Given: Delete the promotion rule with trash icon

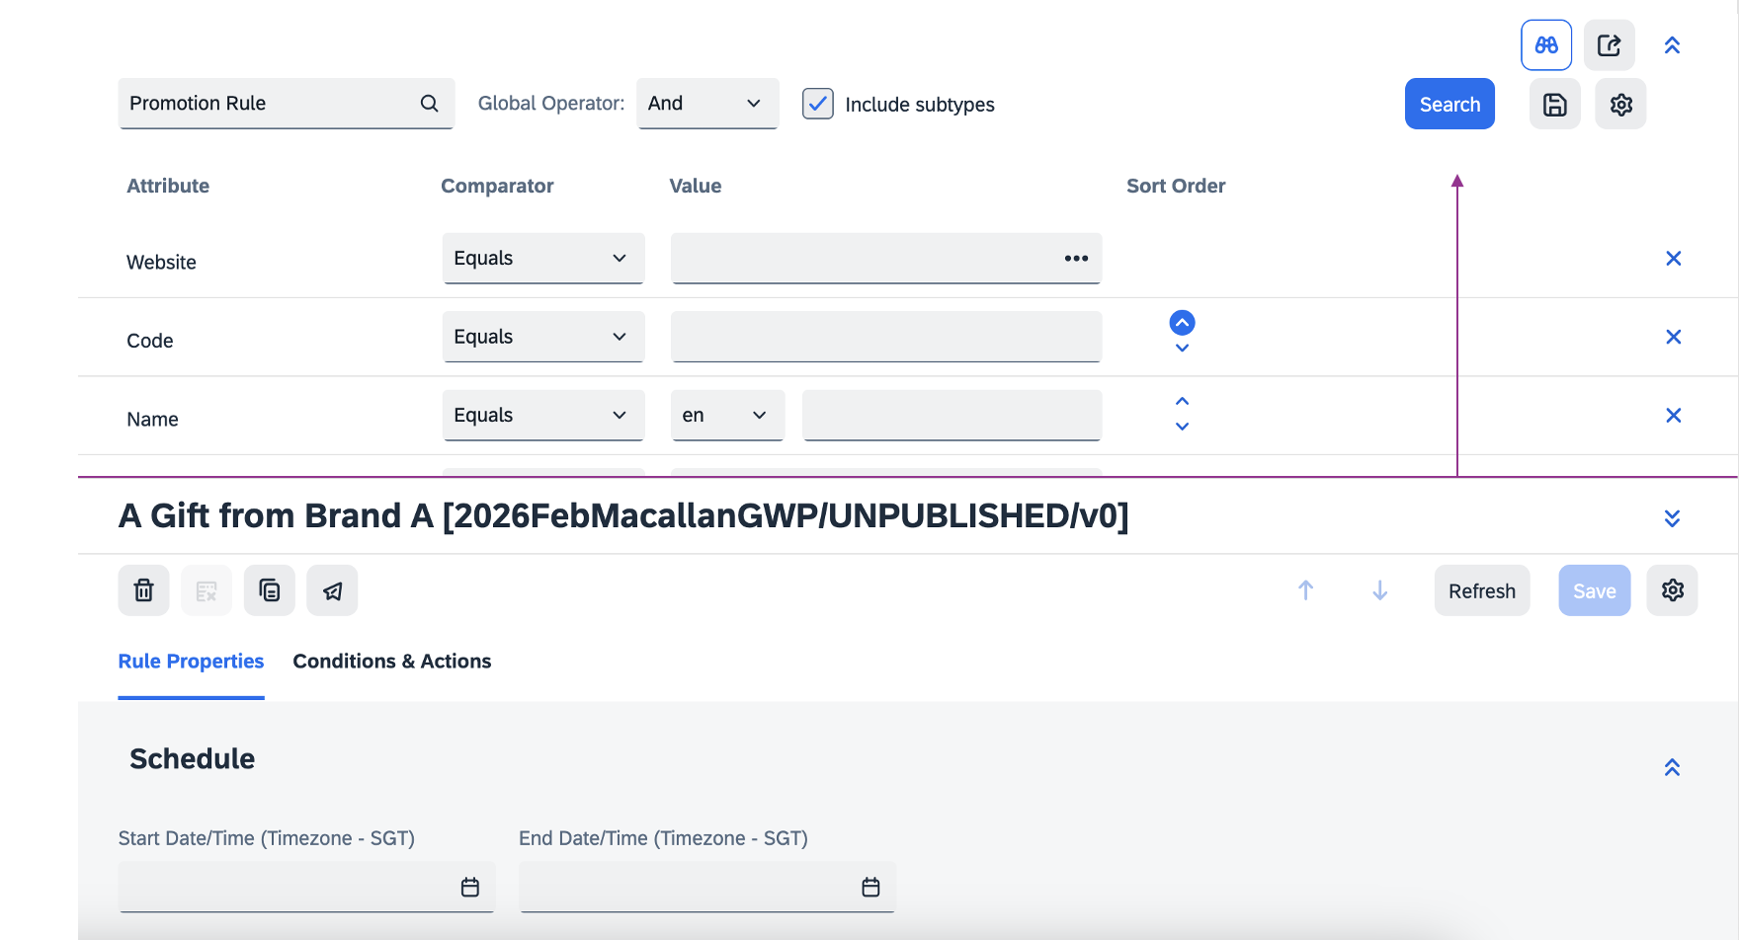Looking at the screenshot, I should pos(144,590).
